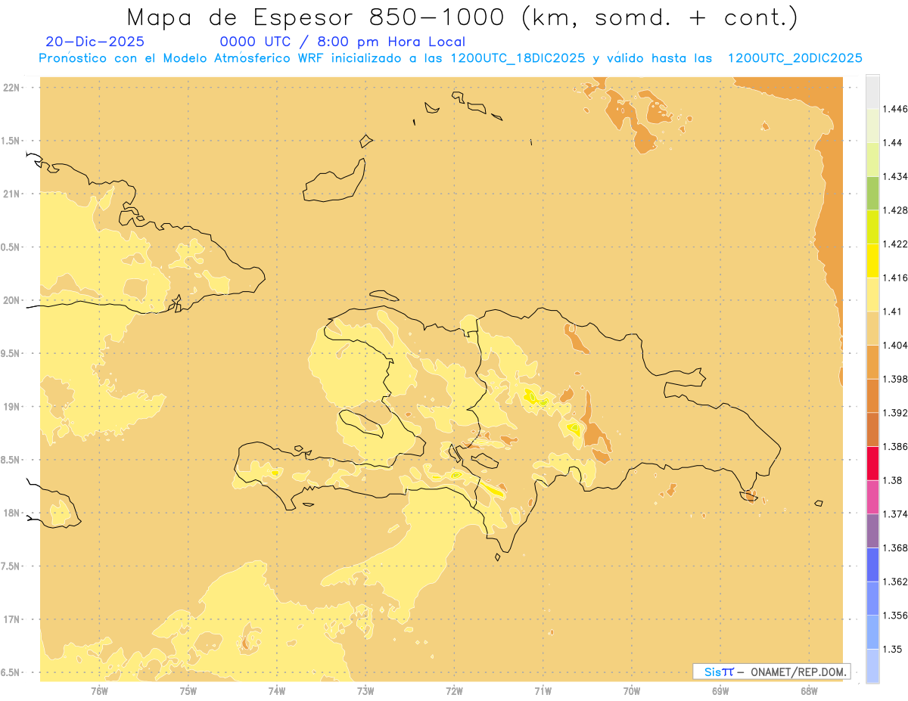The width and height of the screenshot is (908, 701).
Task: Select the tan legend swatch between 1.404 and 1.41
Action: [872, 328]
